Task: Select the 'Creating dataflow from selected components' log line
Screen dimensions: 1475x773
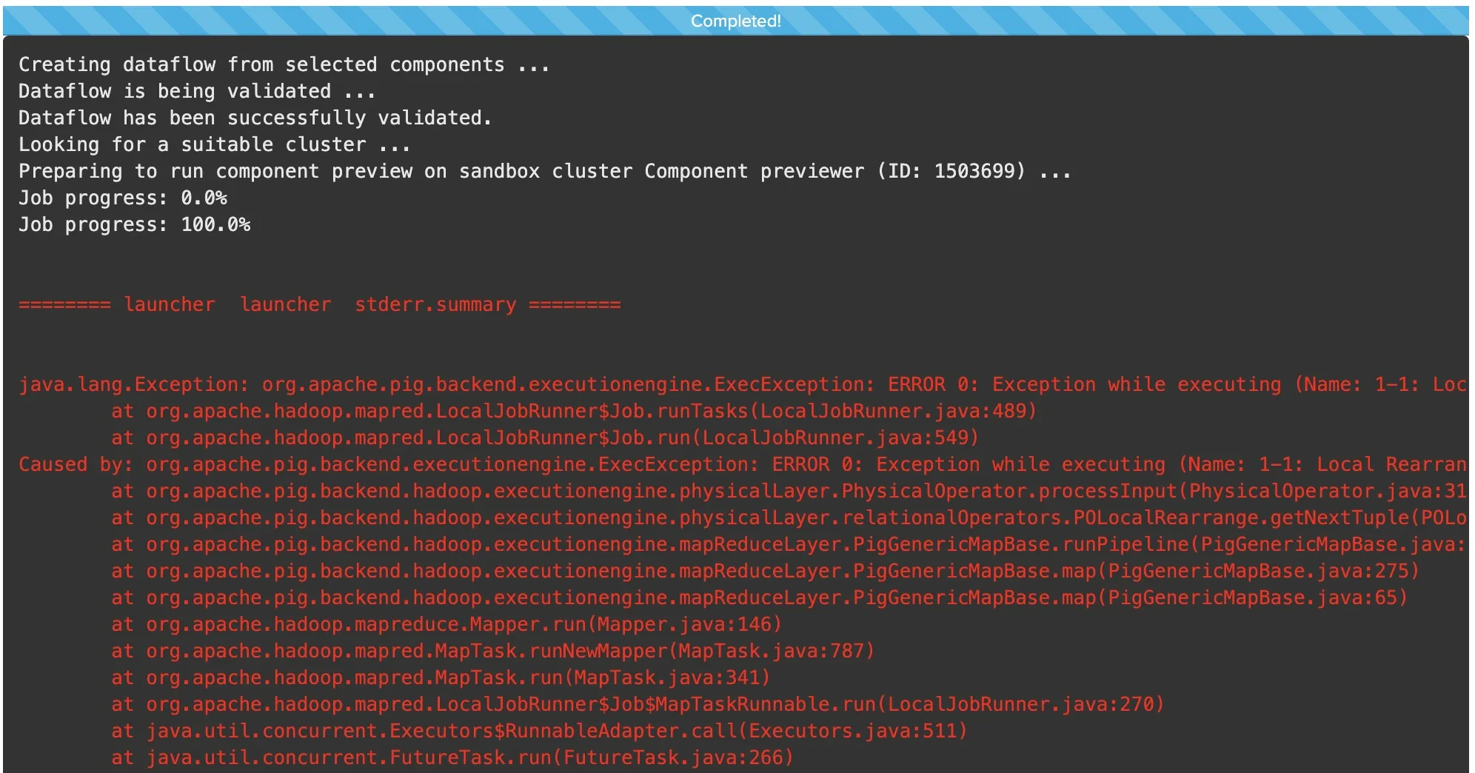Action: pyautogui.click(x=281, y=64)
